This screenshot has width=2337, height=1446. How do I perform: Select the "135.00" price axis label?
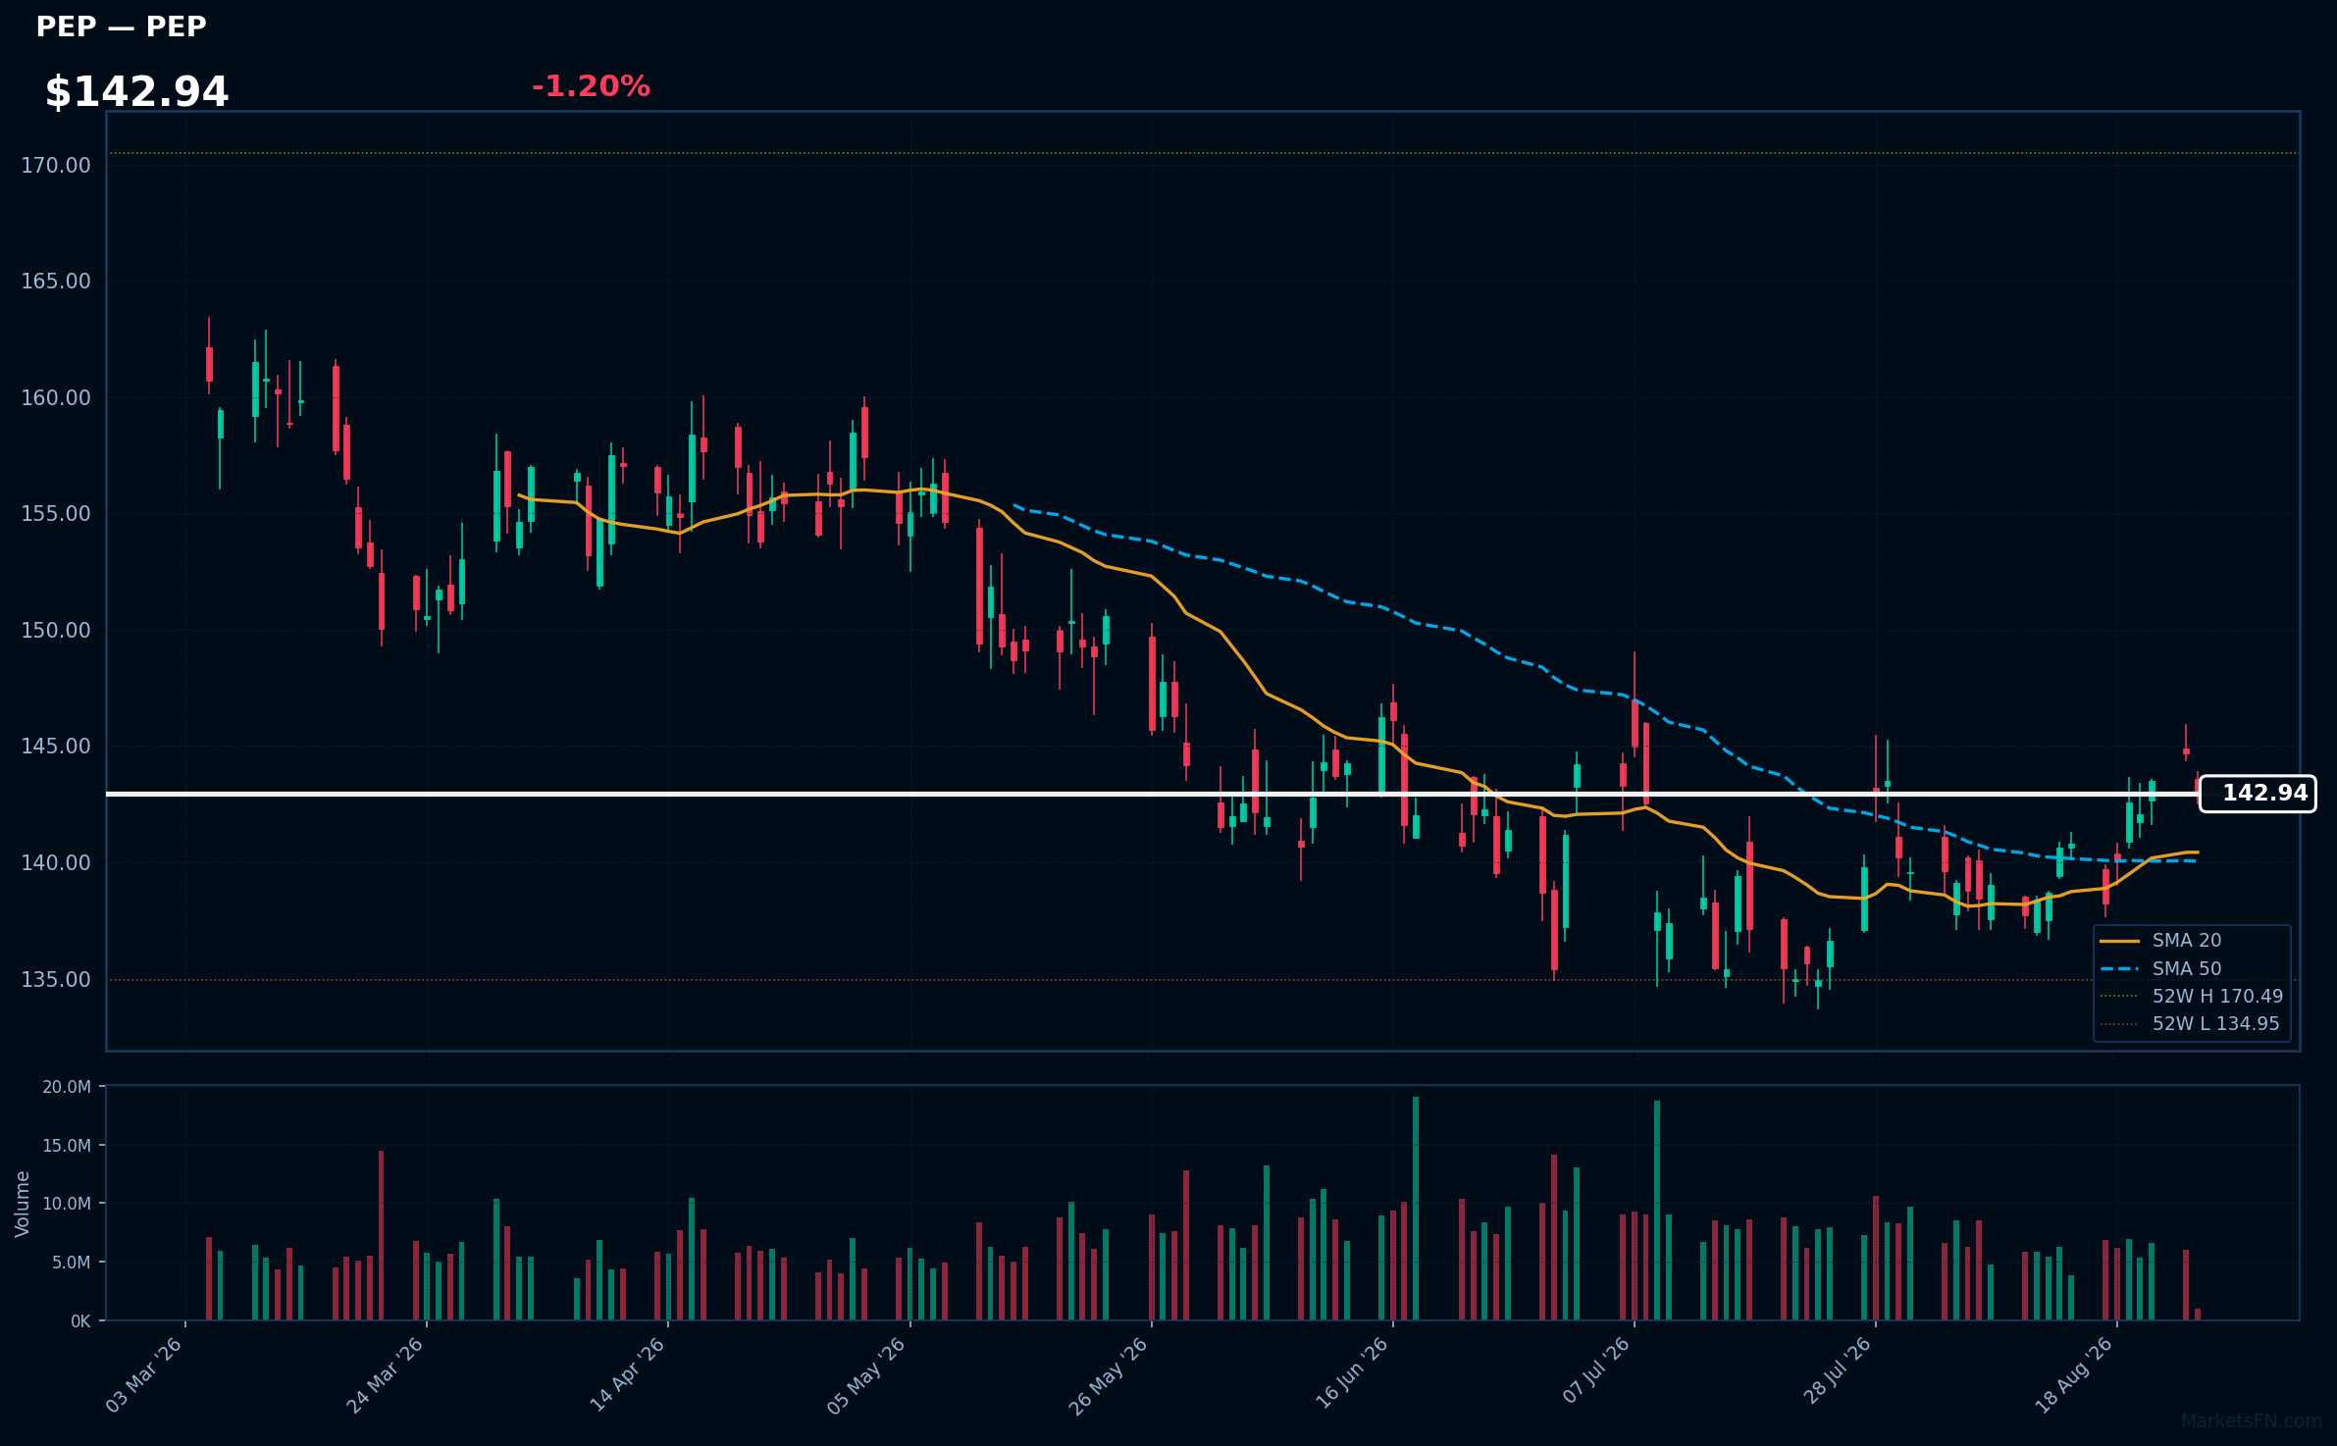[x=56, y=979]
